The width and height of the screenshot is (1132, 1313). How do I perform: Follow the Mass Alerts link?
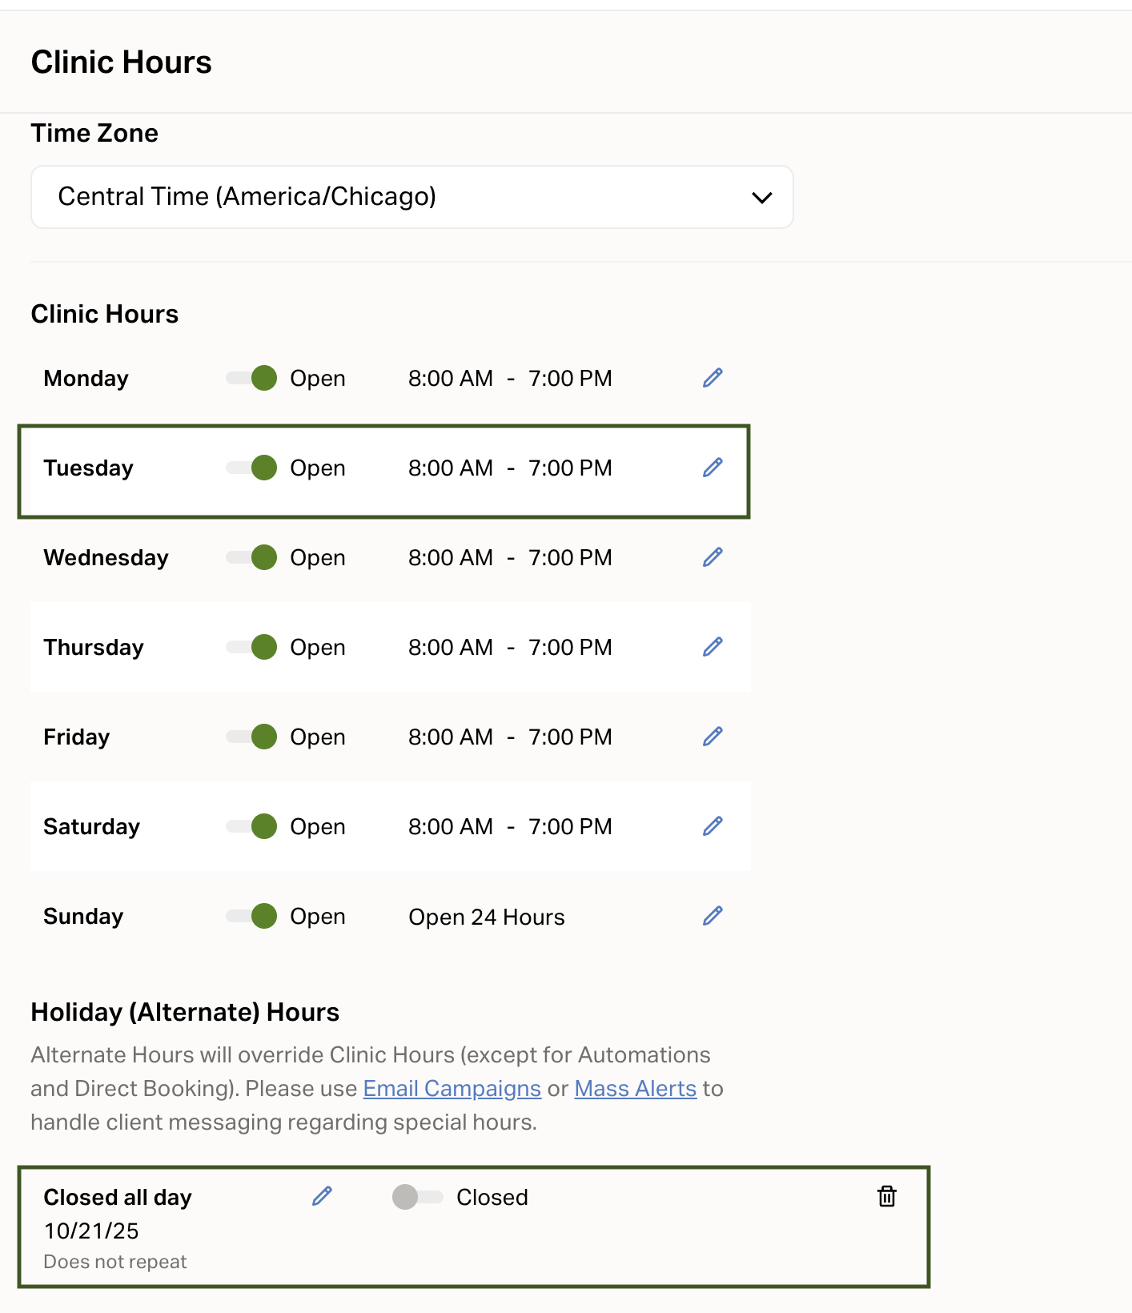click(x=635, y=1089)
